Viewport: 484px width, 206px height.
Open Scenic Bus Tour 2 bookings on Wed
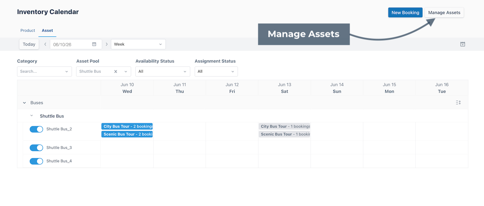tap(127, 134)
